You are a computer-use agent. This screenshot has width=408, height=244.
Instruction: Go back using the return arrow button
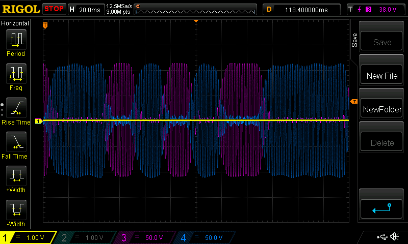381,209
